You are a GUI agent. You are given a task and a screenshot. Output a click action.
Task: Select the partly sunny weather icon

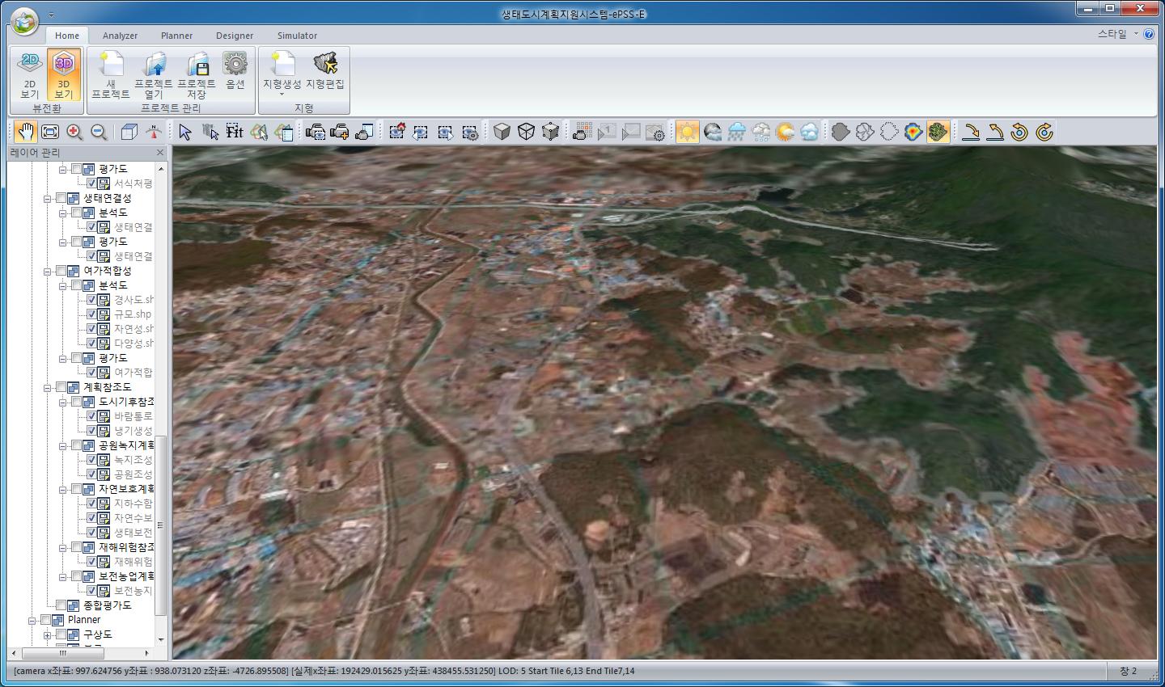785,132
